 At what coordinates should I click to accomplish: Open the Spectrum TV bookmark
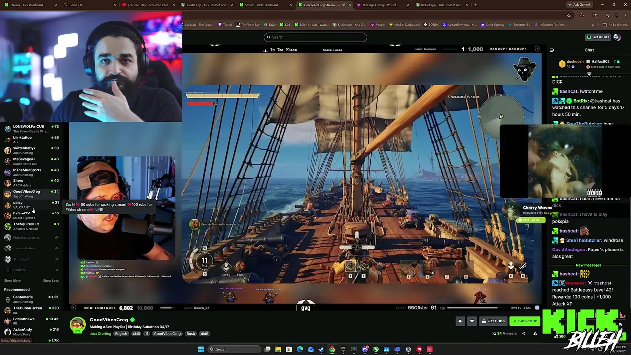(x=519, y=25)
